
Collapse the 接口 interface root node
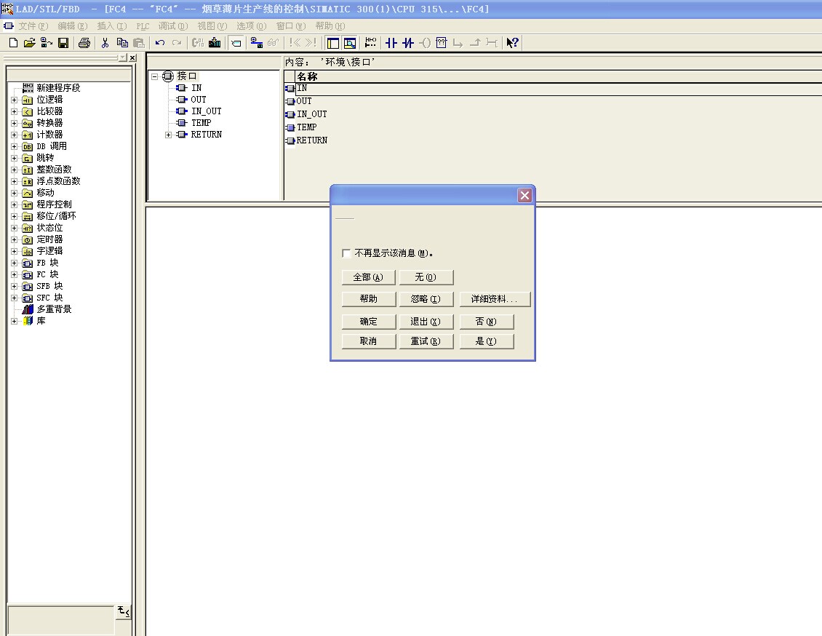pyautogui.click(x=155, y=76)
